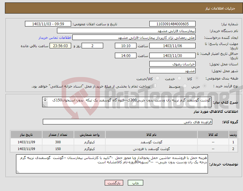Click quantity cell 150
The height and width of the screenshot is (191, 243).
[58, 149]
